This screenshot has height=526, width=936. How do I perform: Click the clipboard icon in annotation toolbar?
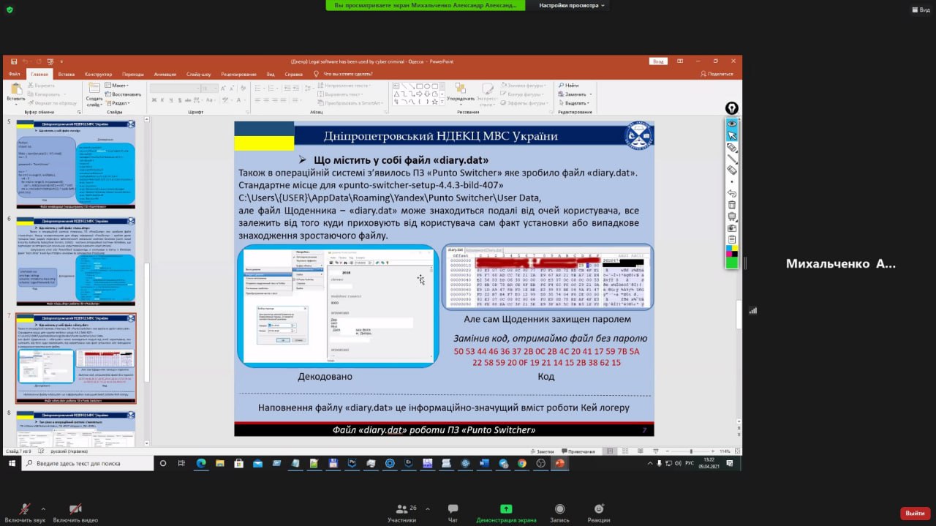[731, 239]
